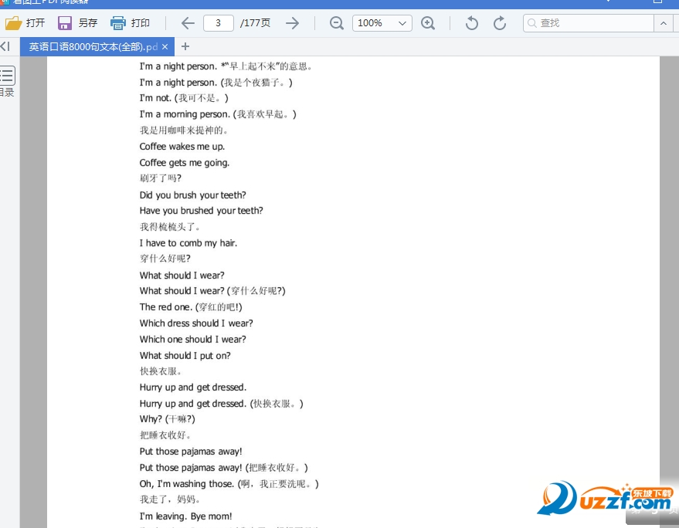Zoom out using the minus magnifier icon
This screenshot has height=528, width=679.
point(336,23)
